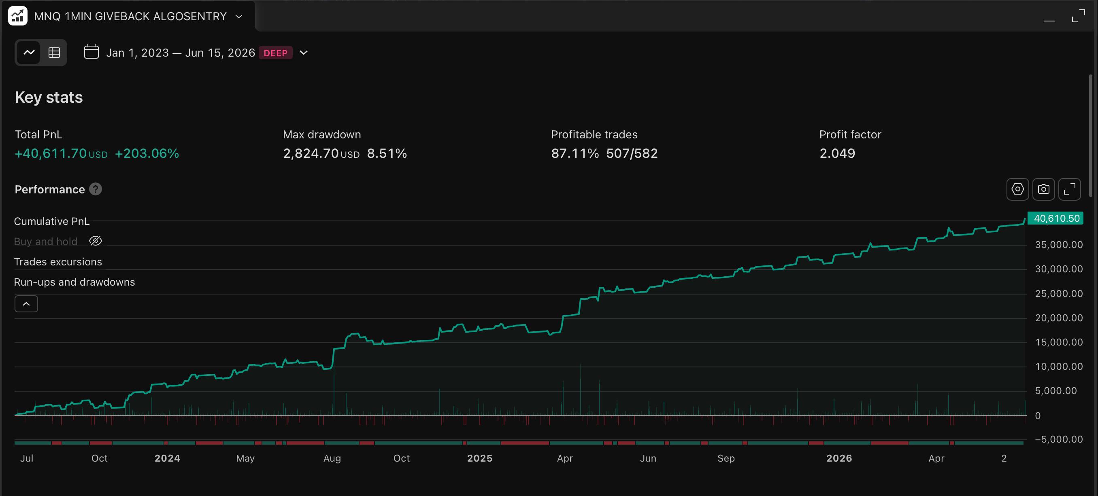Click the Profitable trades 87.11% value
Screen dimensions: 1098x496
pyautogui.click(x=575, y=153)
